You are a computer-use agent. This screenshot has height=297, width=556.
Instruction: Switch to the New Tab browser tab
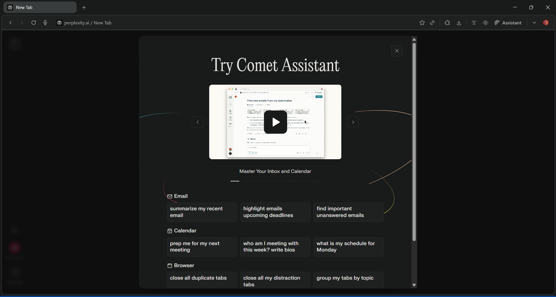tap(40, 7)
